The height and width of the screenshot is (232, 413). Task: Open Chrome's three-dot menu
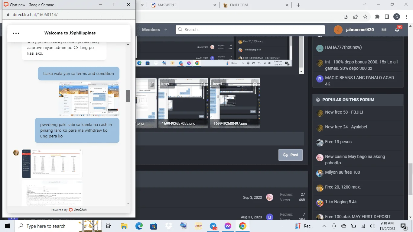pyautogui.click(x=407, y=17)
